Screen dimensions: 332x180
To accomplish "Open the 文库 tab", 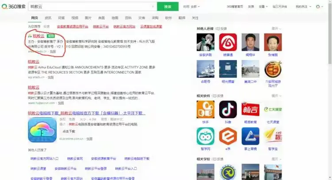I will (142, 18).
